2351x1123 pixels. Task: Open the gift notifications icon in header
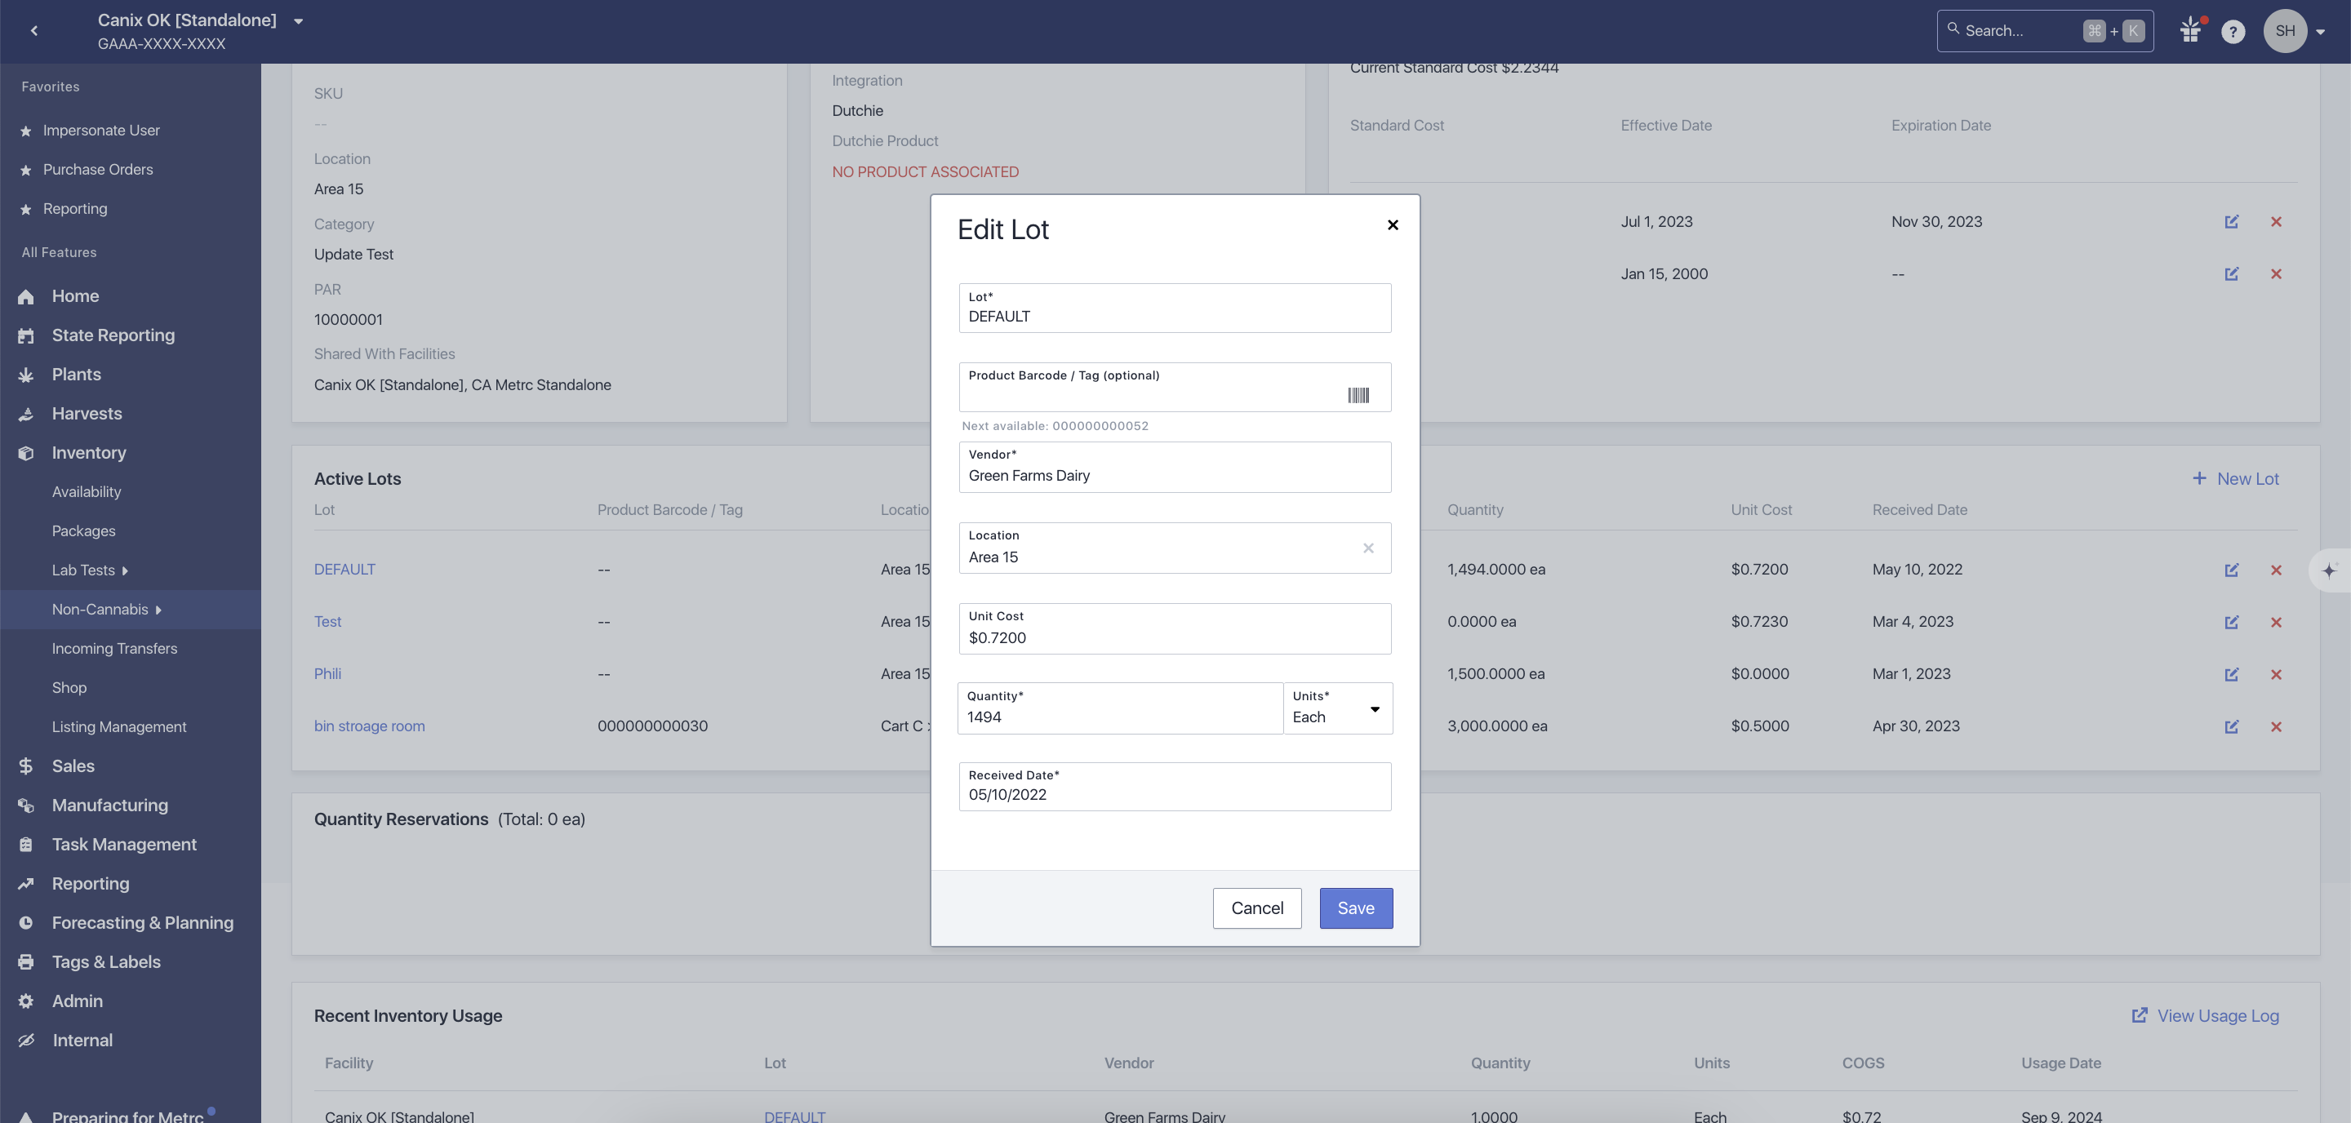[x=2190, y=31]
